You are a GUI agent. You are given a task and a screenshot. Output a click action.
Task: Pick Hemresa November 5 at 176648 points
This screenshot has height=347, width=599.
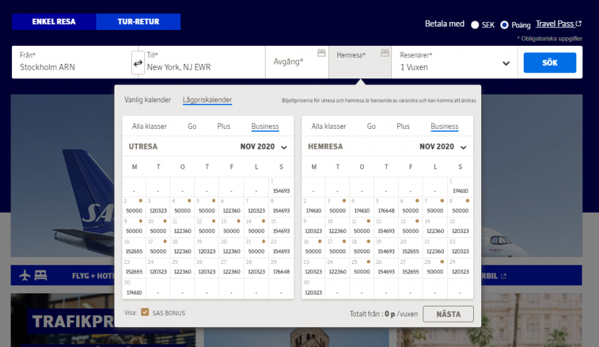pyautogui.click(x=386, y=207)
